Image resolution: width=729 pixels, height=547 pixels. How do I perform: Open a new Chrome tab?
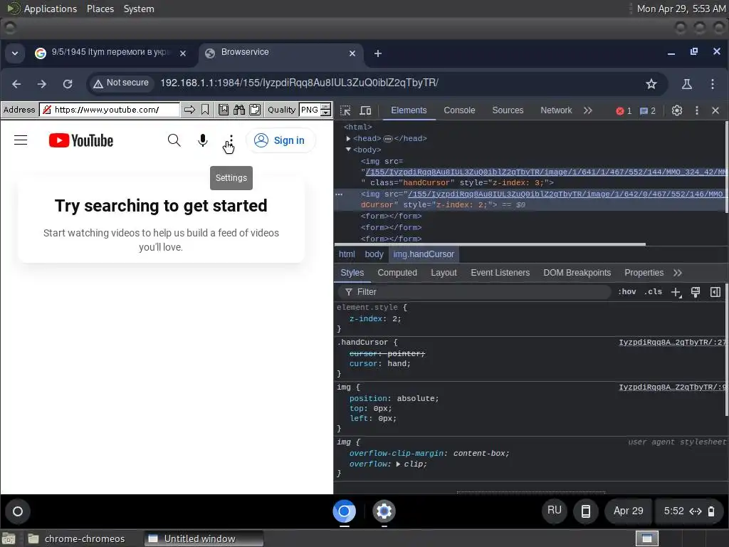coord(378,53)
